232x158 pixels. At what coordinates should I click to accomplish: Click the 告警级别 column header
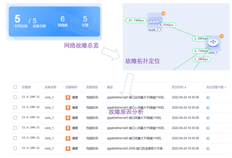[x=71, y=87]
